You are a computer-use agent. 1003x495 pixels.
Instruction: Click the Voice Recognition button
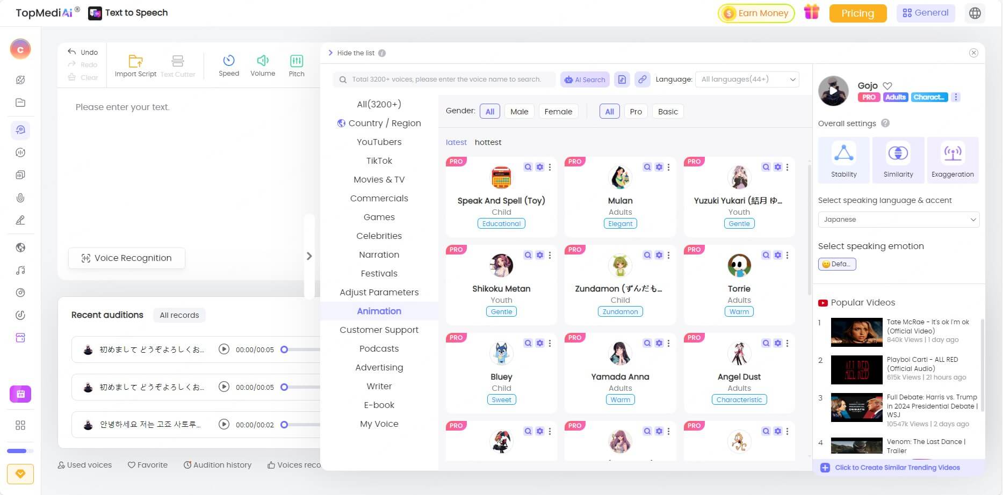point(127,258)
